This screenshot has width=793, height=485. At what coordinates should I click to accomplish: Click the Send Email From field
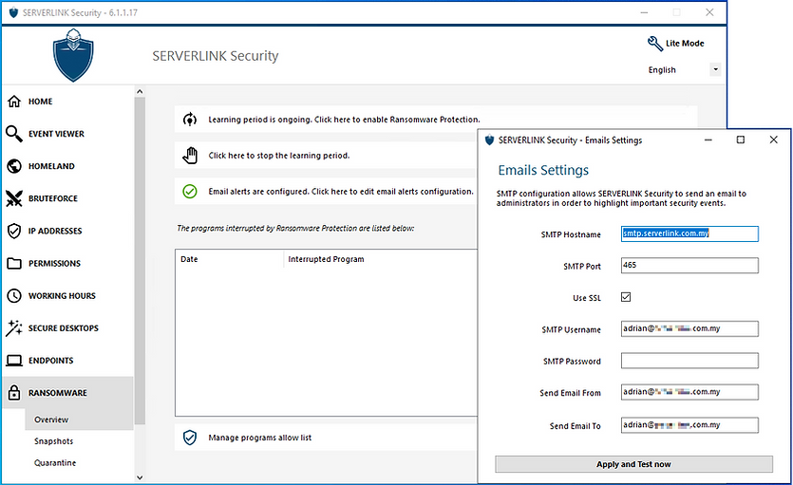point(689,392)
